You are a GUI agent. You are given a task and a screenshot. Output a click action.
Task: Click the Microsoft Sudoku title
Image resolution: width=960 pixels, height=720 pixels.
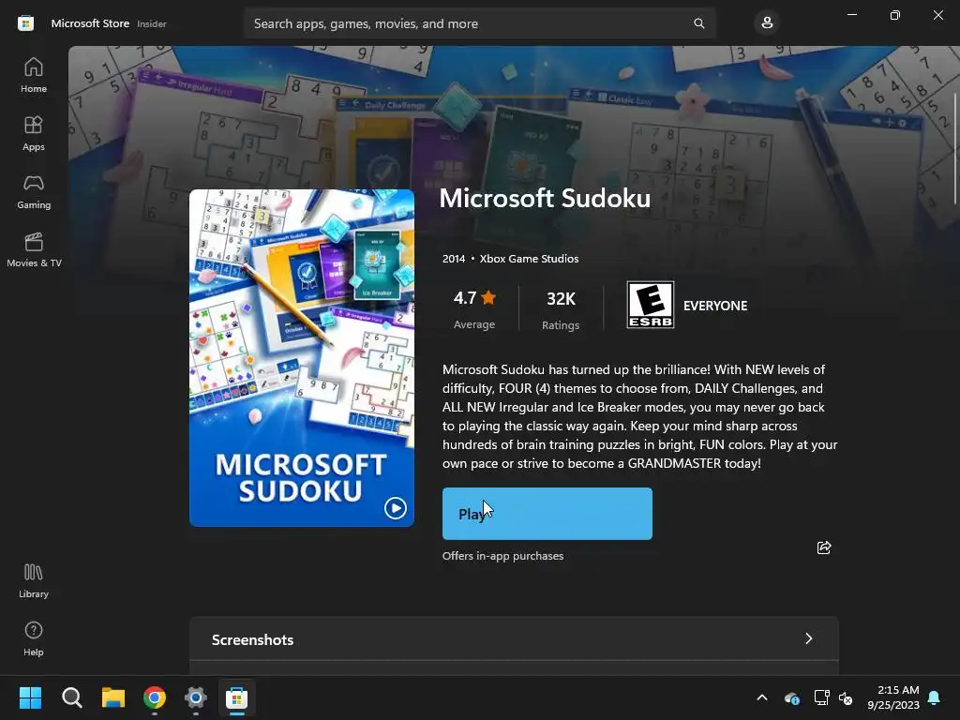pos(545,198)
